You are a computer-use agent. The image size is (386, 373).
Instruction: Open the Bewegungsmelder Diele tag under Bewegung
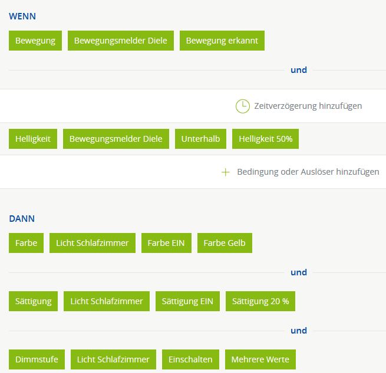121,41
